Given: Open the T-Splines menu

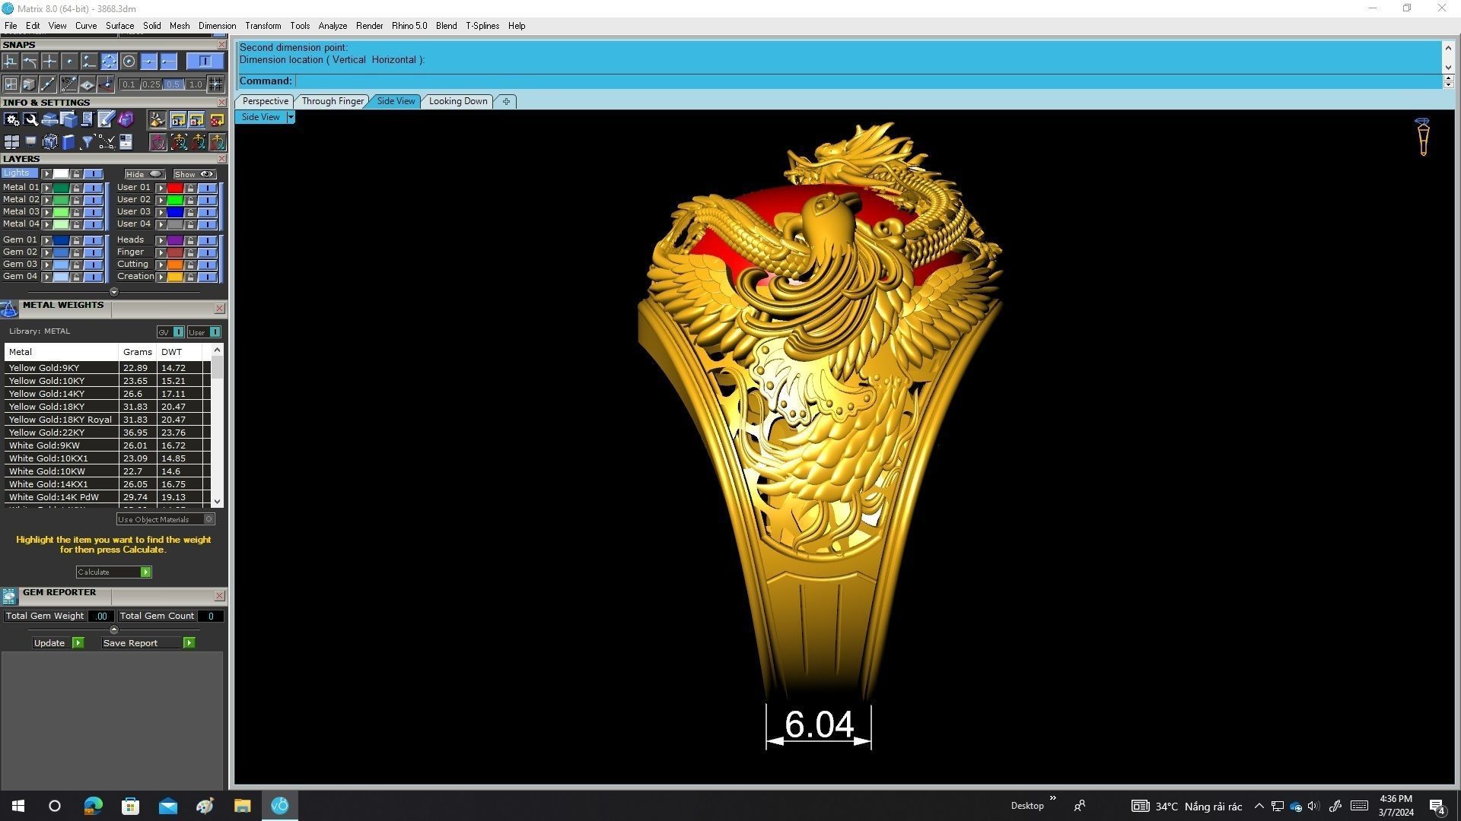Looking at the screenshot, I should (x=482, y=26).
